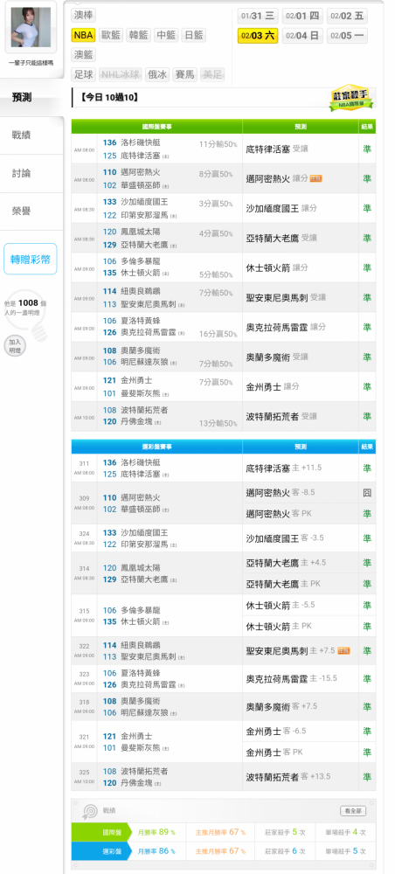Screen dimensions: 395x874
Task: Click prediction 邁阿密熱火 客 -8.5
Action: click(x=281, y=493)
